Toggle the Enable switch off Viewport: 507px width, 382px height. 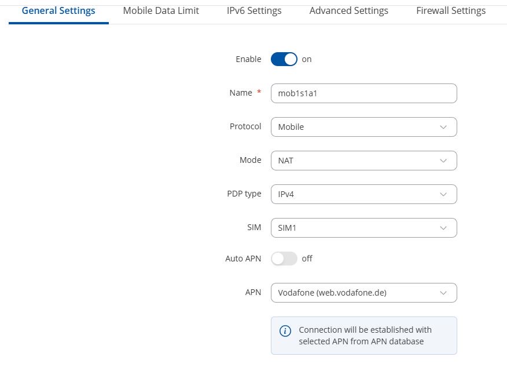[284, 59]
